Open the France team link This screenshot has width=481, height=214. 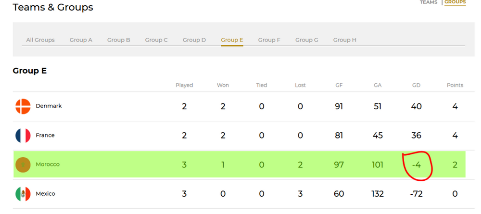(45, 136)
